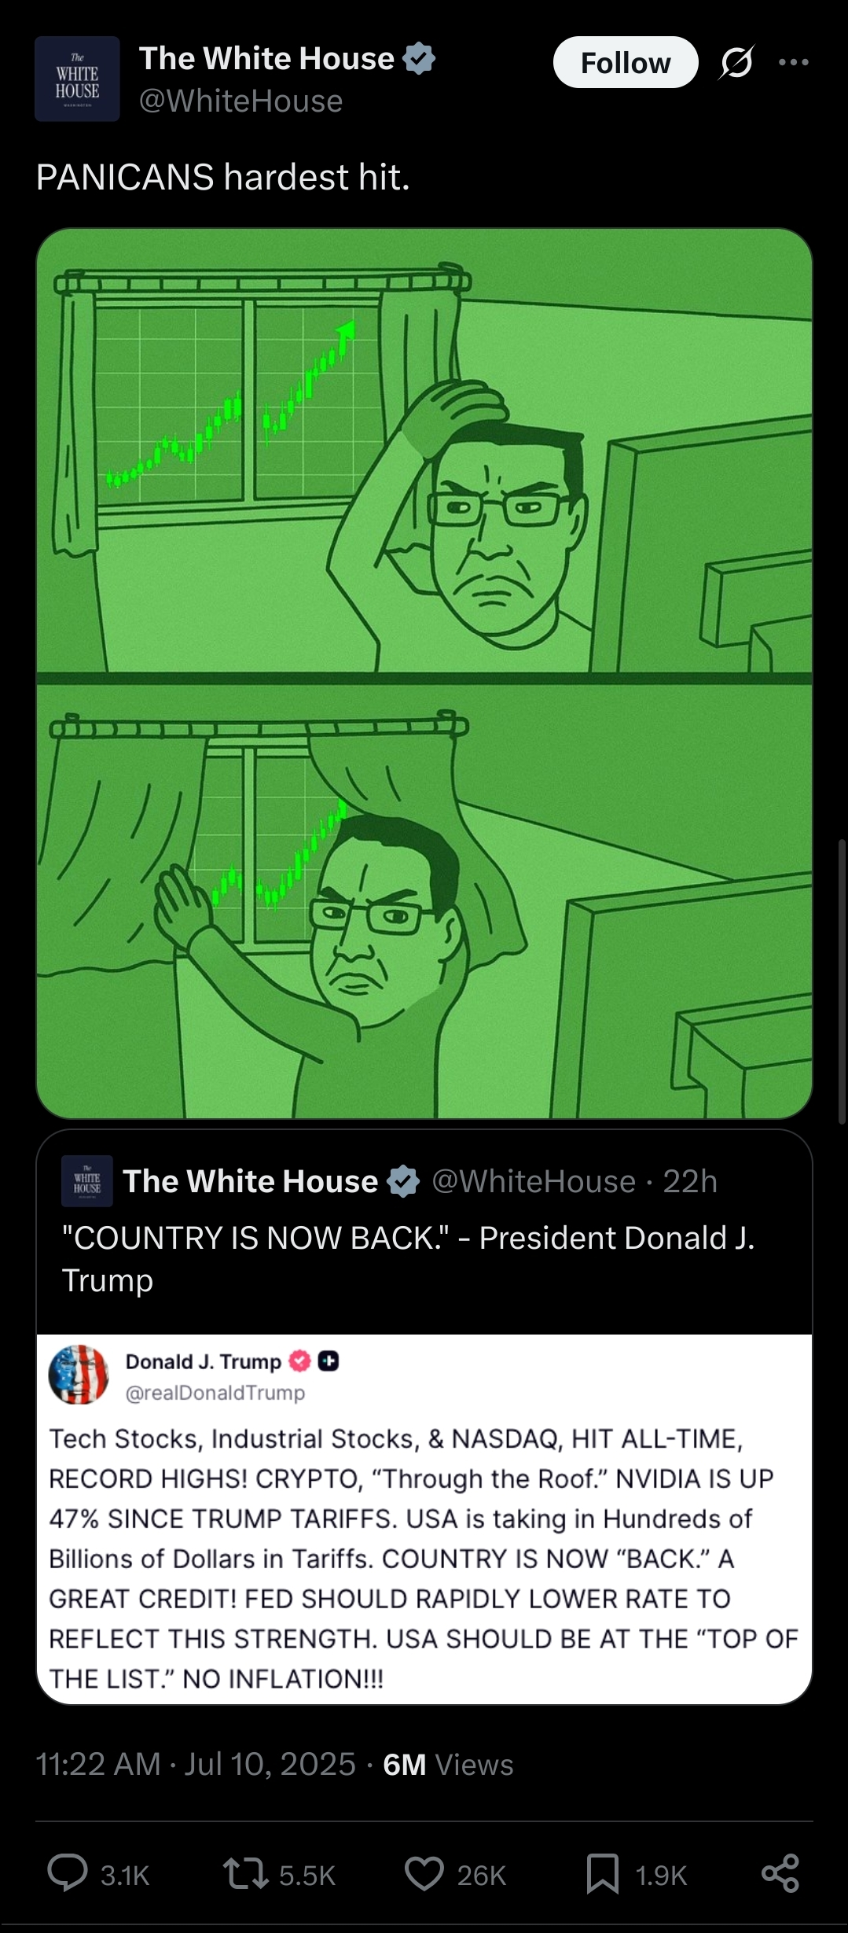The image size is (848, 1933).
Task: Click the 26K likes count
Action: (x=482, y=1876)
